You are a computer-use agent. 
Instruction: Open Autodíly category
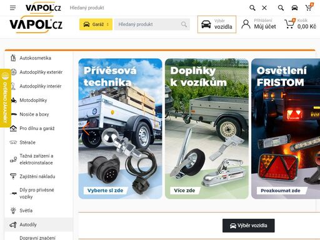tap(28, 224)
